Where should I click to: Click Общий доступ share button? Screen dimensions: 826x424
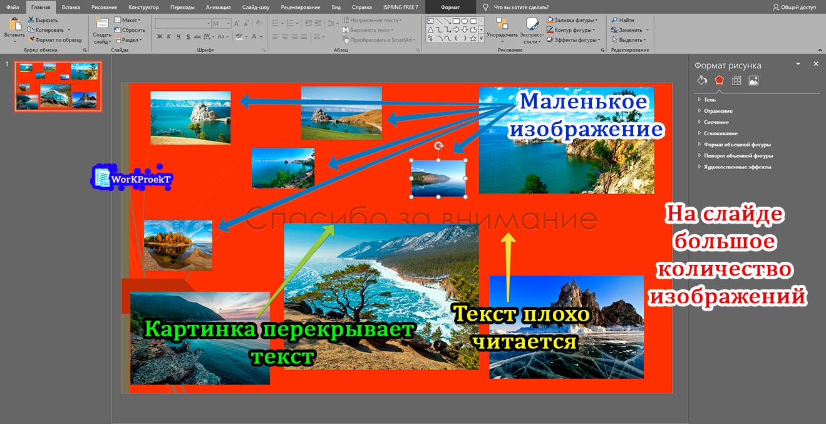point(794,7)
